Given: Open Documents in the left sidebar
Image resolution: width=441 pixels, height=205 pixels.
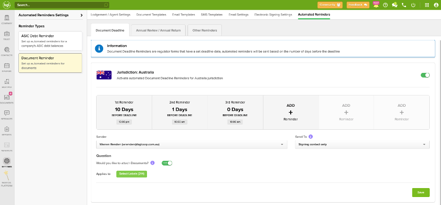Looking at the screenshot, I should click(7, 98).
